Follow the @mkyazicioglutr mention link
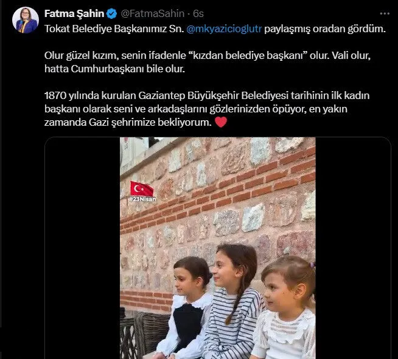The image size is (398, 359). coord(224,29)
